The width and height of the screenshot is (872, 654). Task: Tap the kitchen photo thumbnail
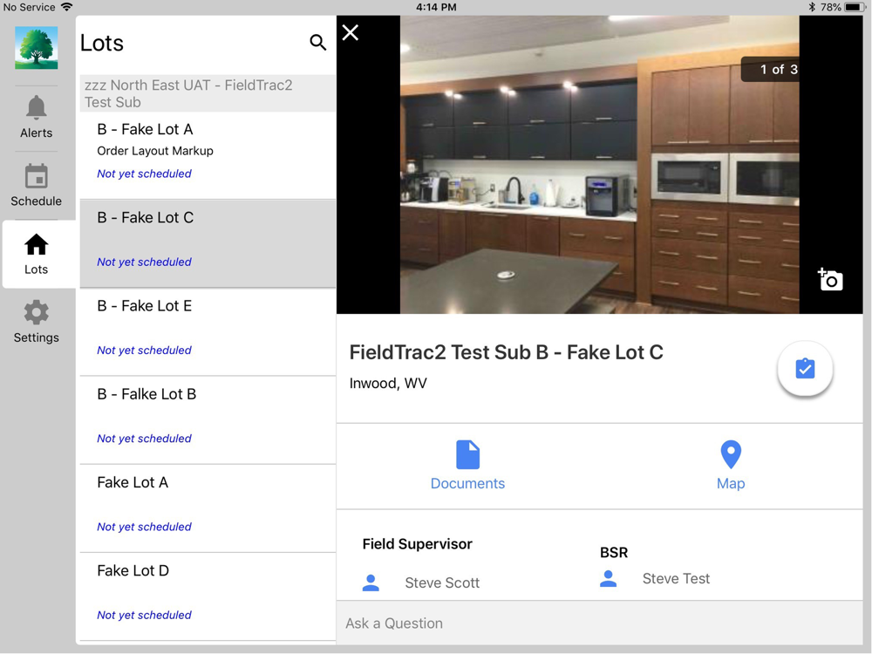600,165
